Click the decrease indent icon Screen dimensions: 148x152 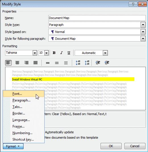click(x=98, y=63)
